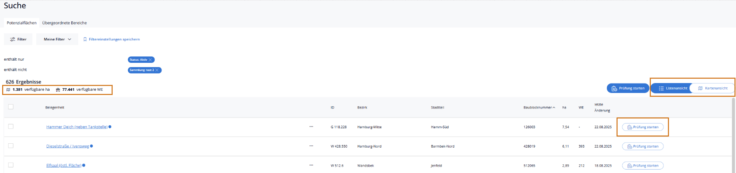Open the Elfsaal (östl. Fläche) link

[x=63, y=165]
